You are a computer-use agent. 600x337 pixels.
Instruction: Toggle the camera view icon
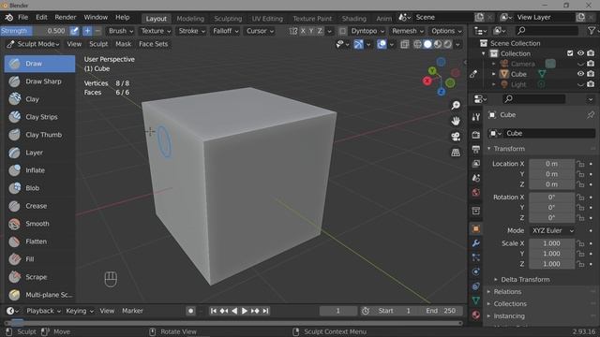tap(456, 137)
